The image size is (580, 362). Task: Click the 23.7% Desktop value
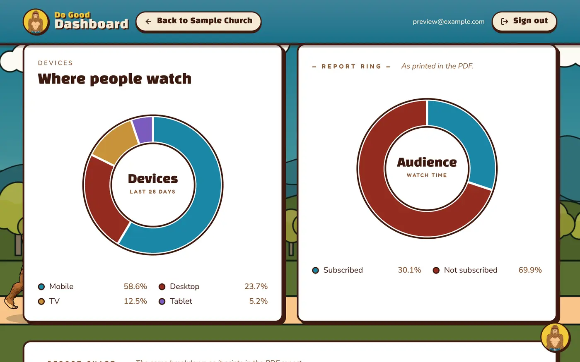[256, 286]
